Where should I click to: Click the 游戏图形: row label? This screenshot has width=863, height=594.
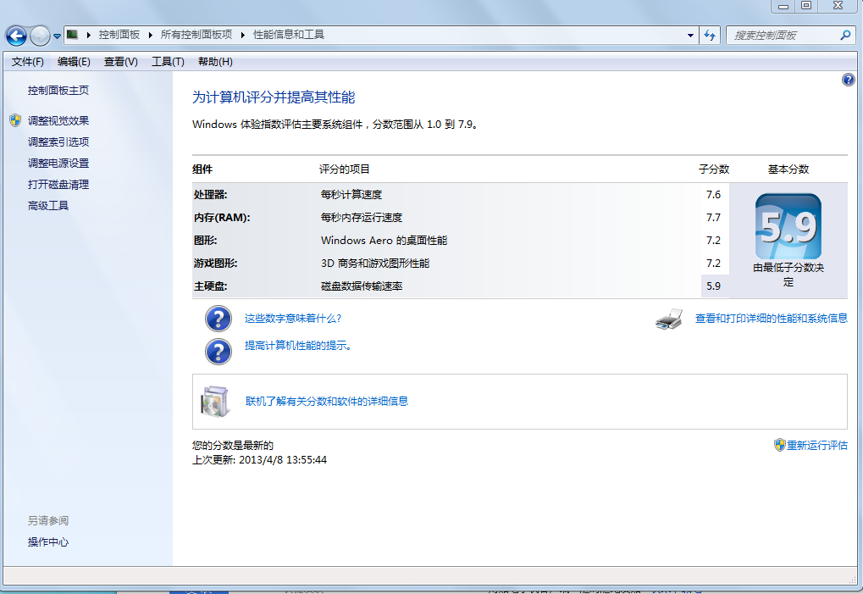(x=215, y=264)
